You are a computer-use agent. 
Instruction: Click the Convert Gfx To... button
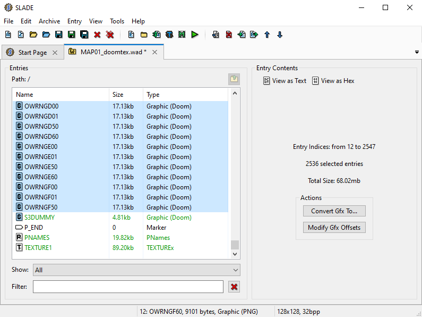334,211
